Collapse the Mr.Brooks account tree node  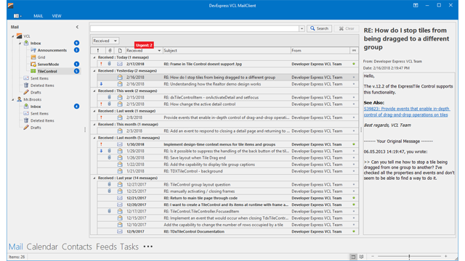tap(13, 100)
